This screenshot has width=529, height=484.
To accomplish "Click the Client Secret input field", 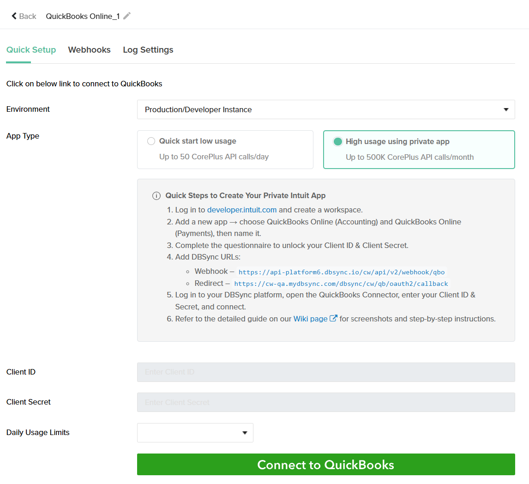I will point(325,402).
